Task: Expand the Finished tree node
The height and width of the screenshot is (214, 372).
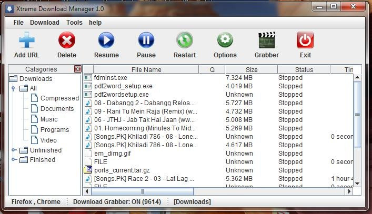Action: [14, 159]
